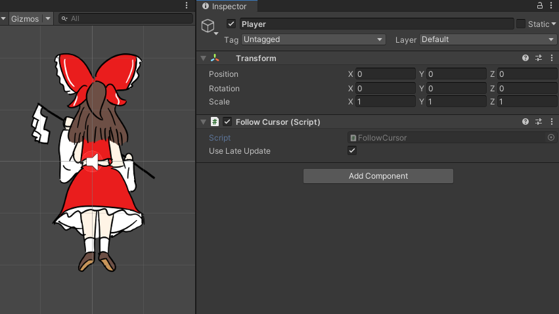Open Follow Cursor component three-dot menu

(552, 122)
